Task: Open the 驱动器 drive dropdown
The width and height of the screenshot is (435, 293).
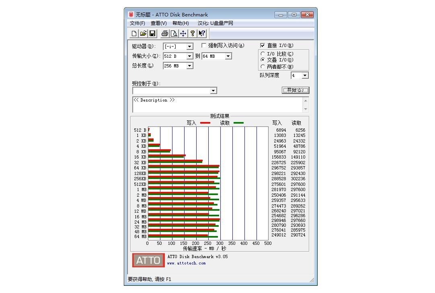Action: (x=189, y=47)
